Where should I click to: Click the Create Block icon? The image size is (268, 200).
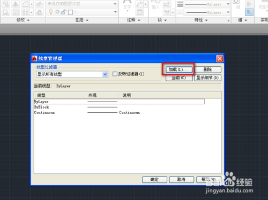click(x=167, y=4)
